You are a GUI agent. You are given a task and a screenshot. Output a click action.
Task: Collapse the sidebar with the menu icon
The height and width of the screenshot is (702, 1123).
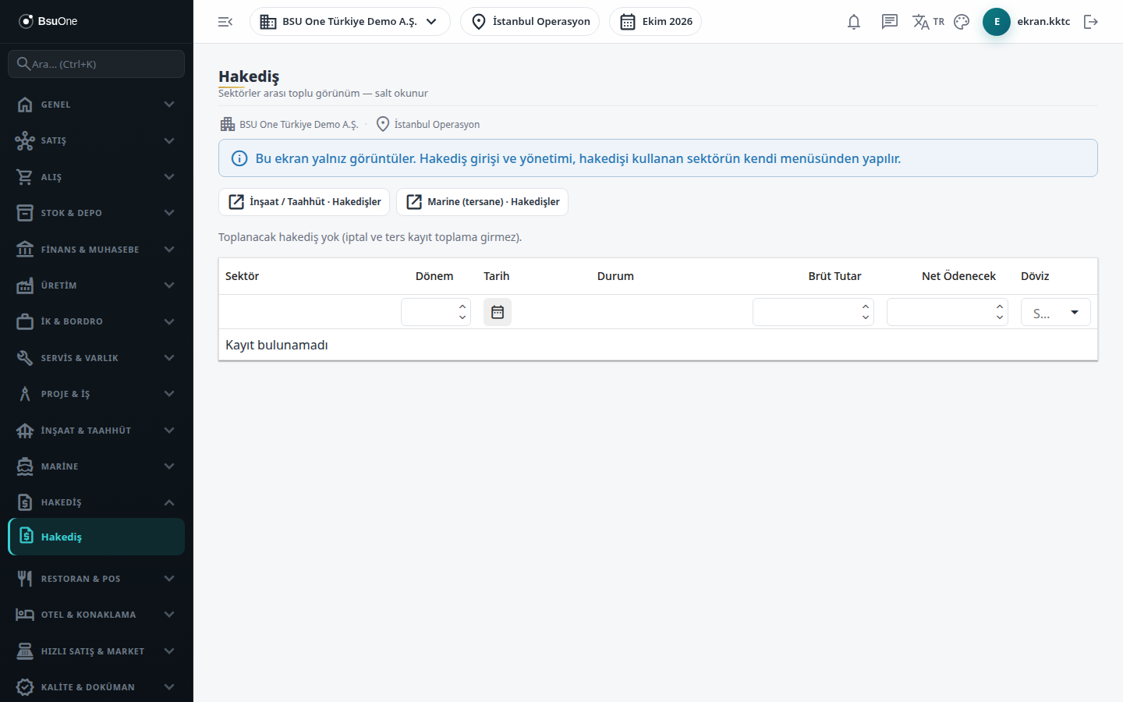point(225,22)
